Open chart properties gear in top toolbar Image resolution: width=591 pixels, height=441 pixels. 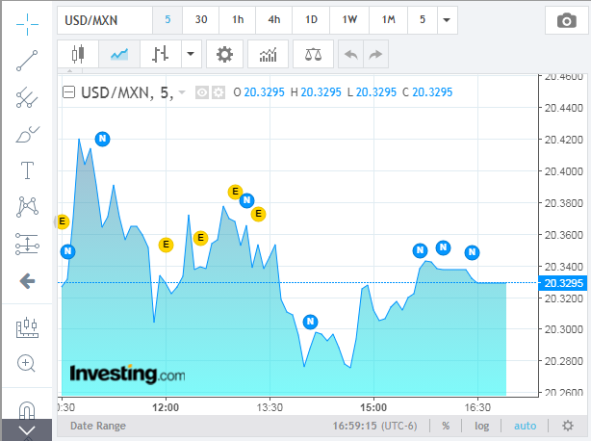coord(225,54)
